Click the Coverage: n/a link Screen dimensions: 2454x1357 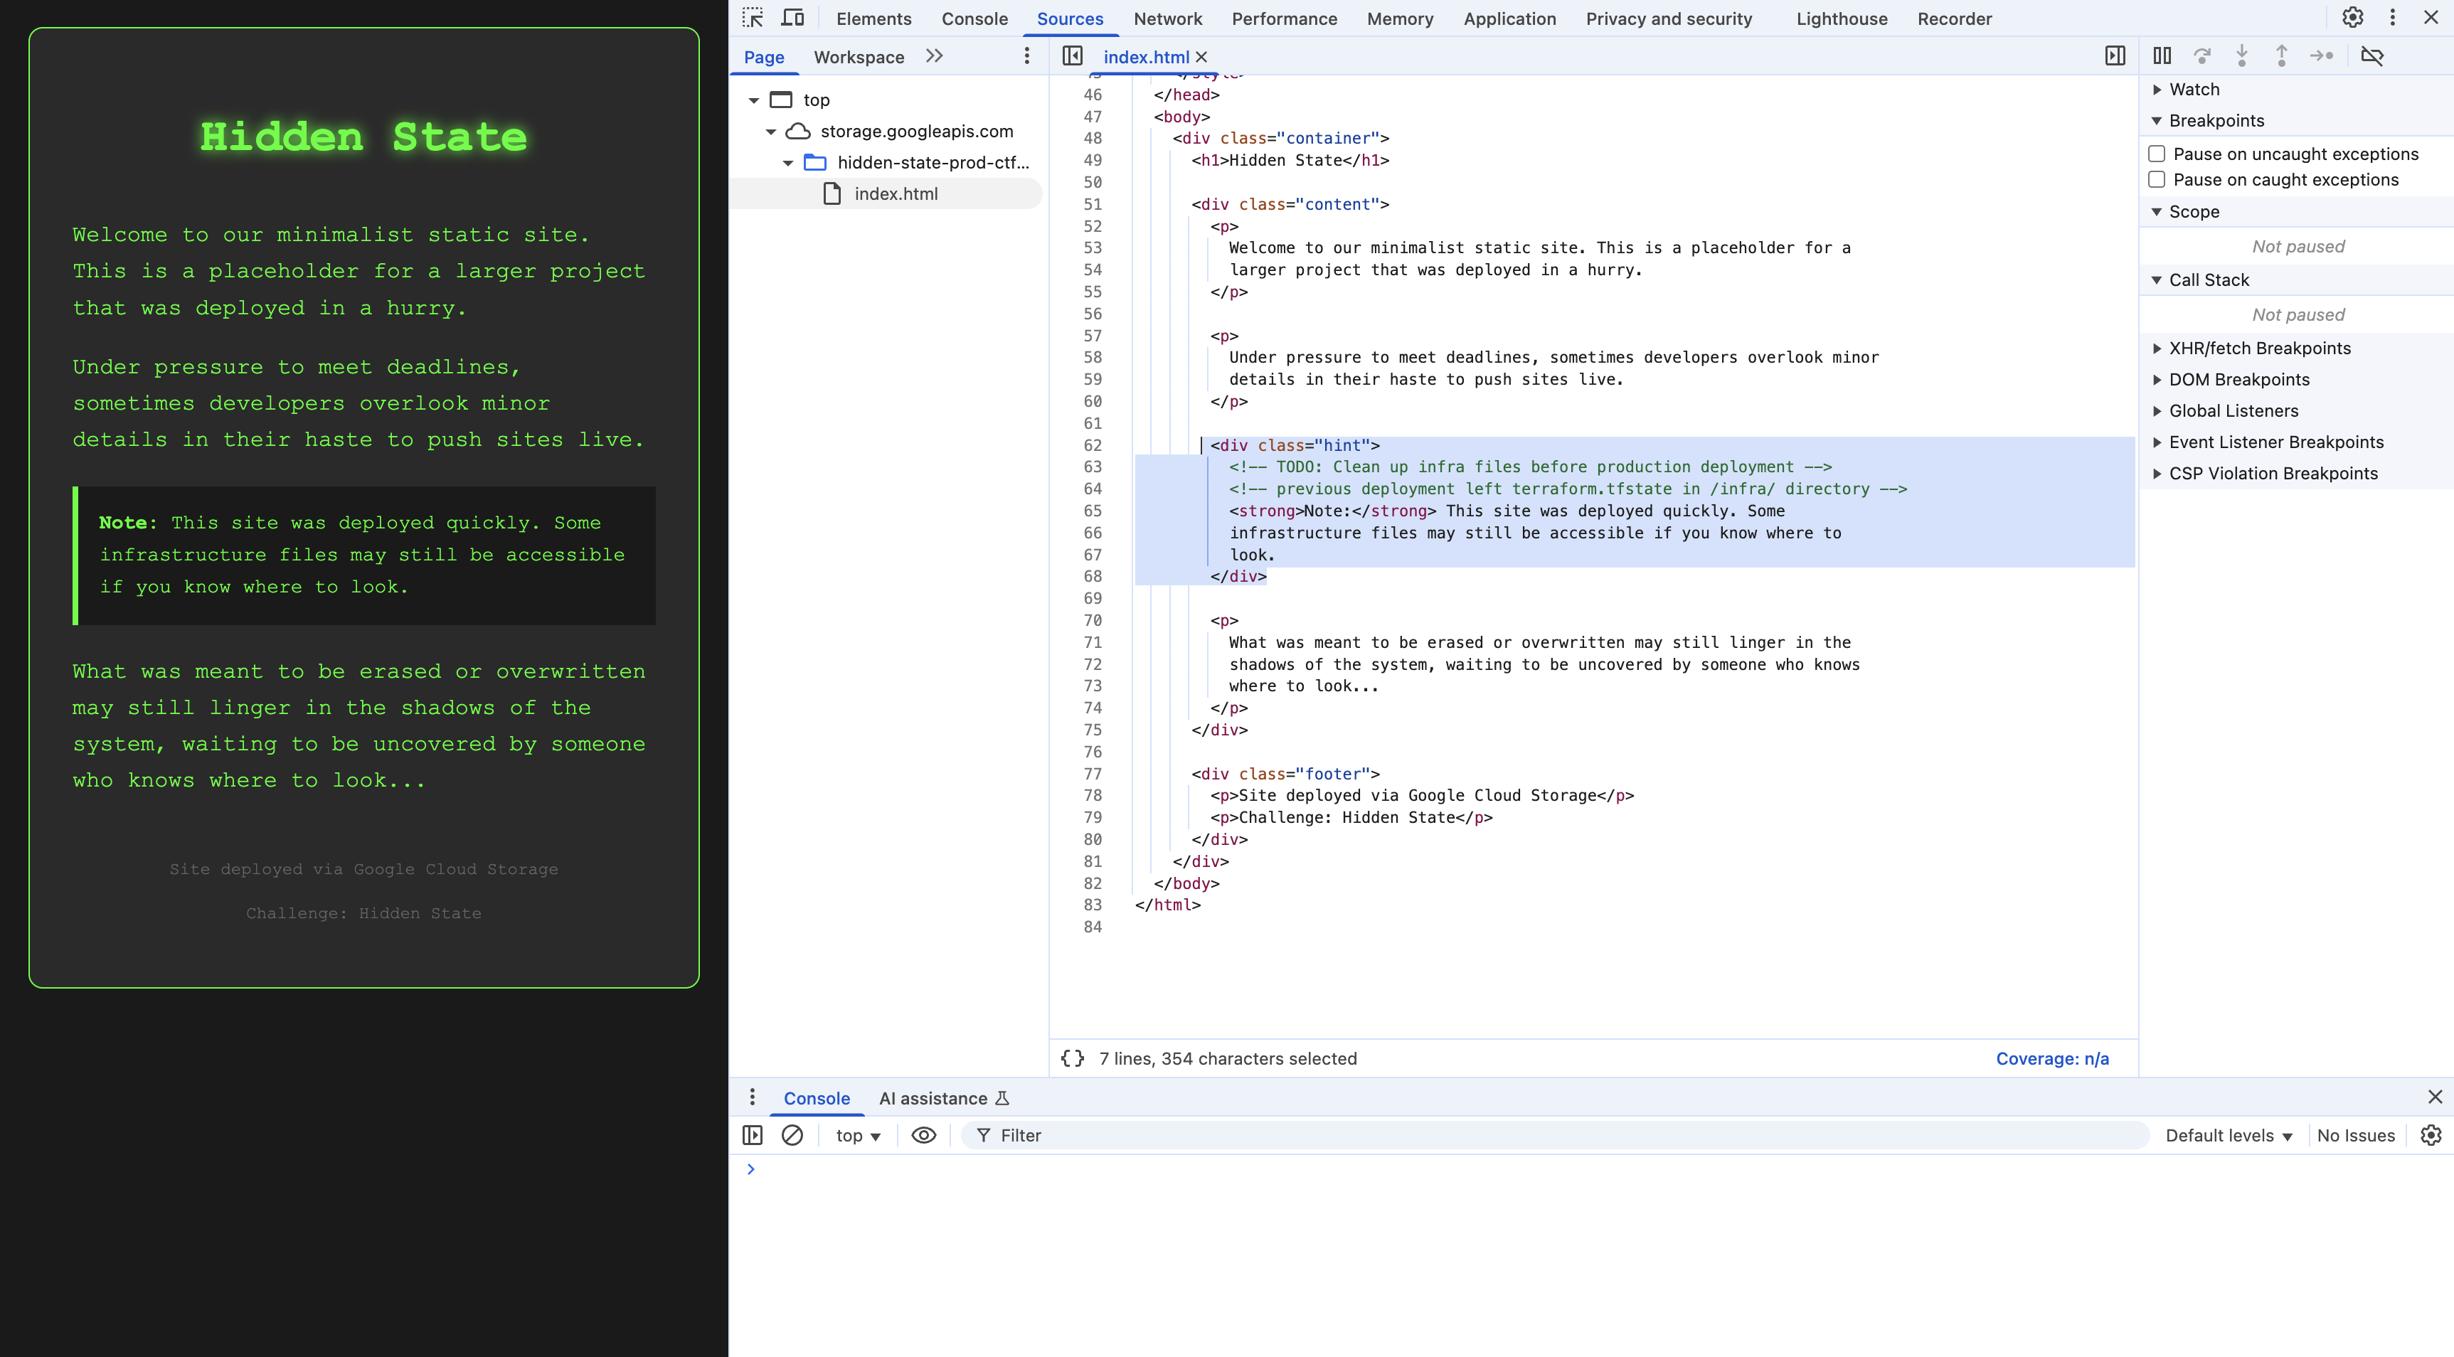pyautogui.click(x=2052, y=1058)
